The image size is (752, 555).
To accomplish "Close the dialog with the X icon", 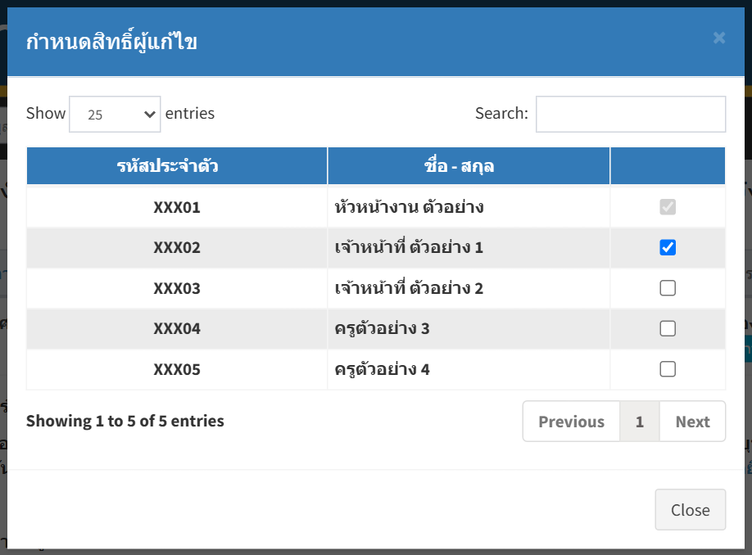I will (x=719, y=38).
